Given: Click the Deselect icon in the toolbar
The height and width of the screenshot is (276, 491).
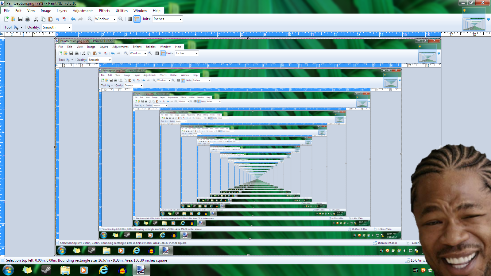Looking at the screenshot, I should click(x=64, y=19).
